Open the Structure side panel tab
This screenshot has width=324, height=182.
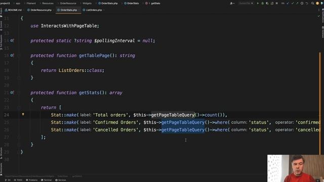1,153
